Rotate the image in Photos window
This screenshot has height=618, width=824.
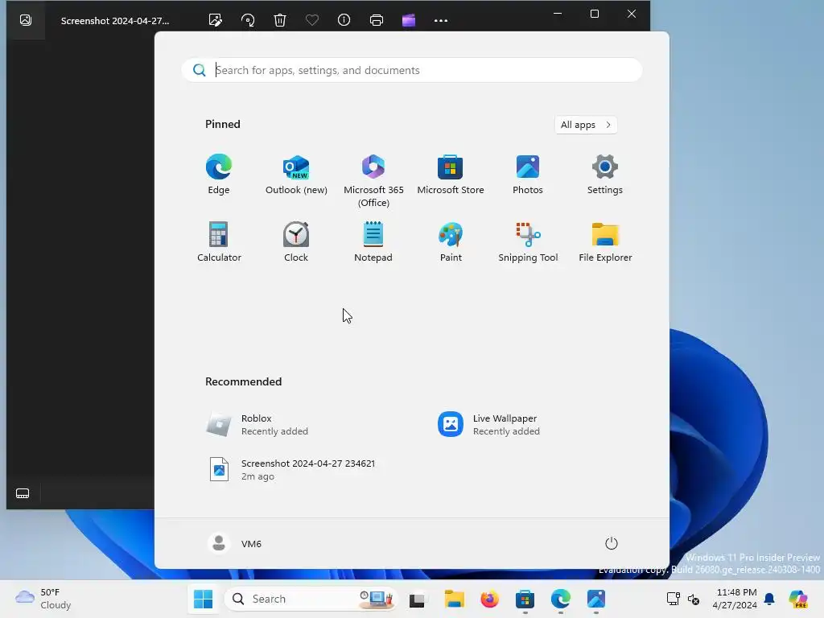click(248, 20)
